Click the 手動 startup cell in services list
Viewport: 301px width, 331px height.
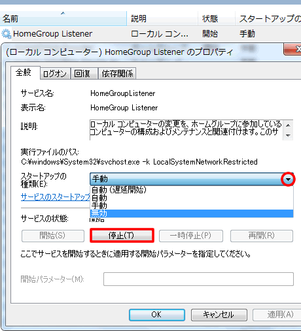pos(247,34)
